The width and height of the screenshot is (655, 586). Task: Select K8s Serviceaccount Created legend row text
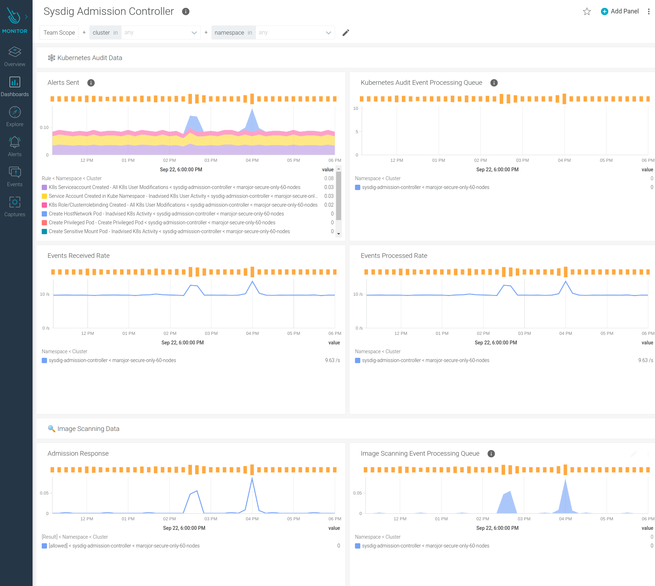pyautogui.click(x=175, y=187)
